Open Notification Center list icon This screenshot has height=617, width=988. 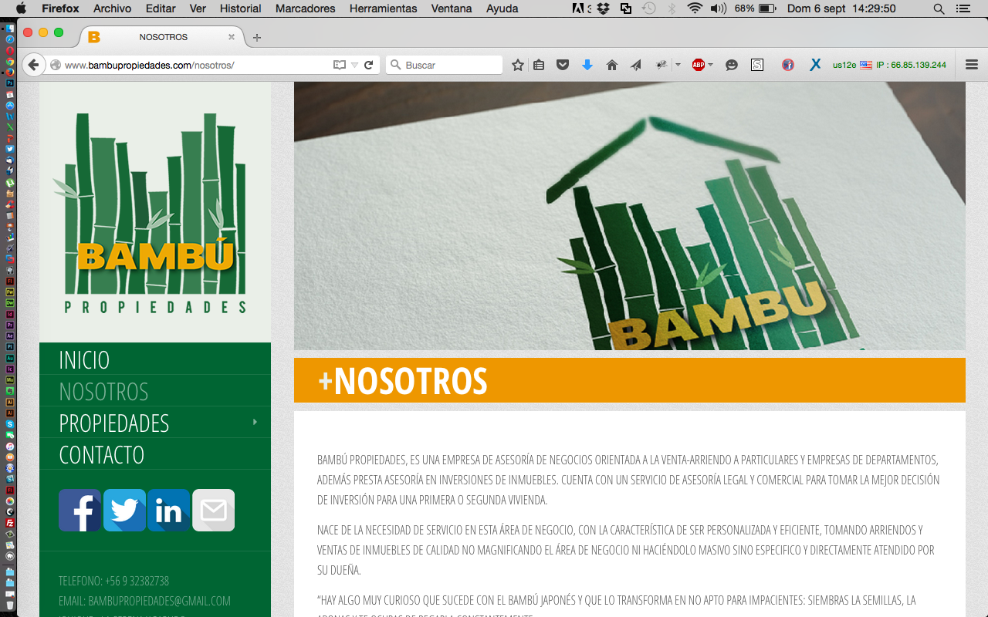pyautogui.click(x=963, y=8)
